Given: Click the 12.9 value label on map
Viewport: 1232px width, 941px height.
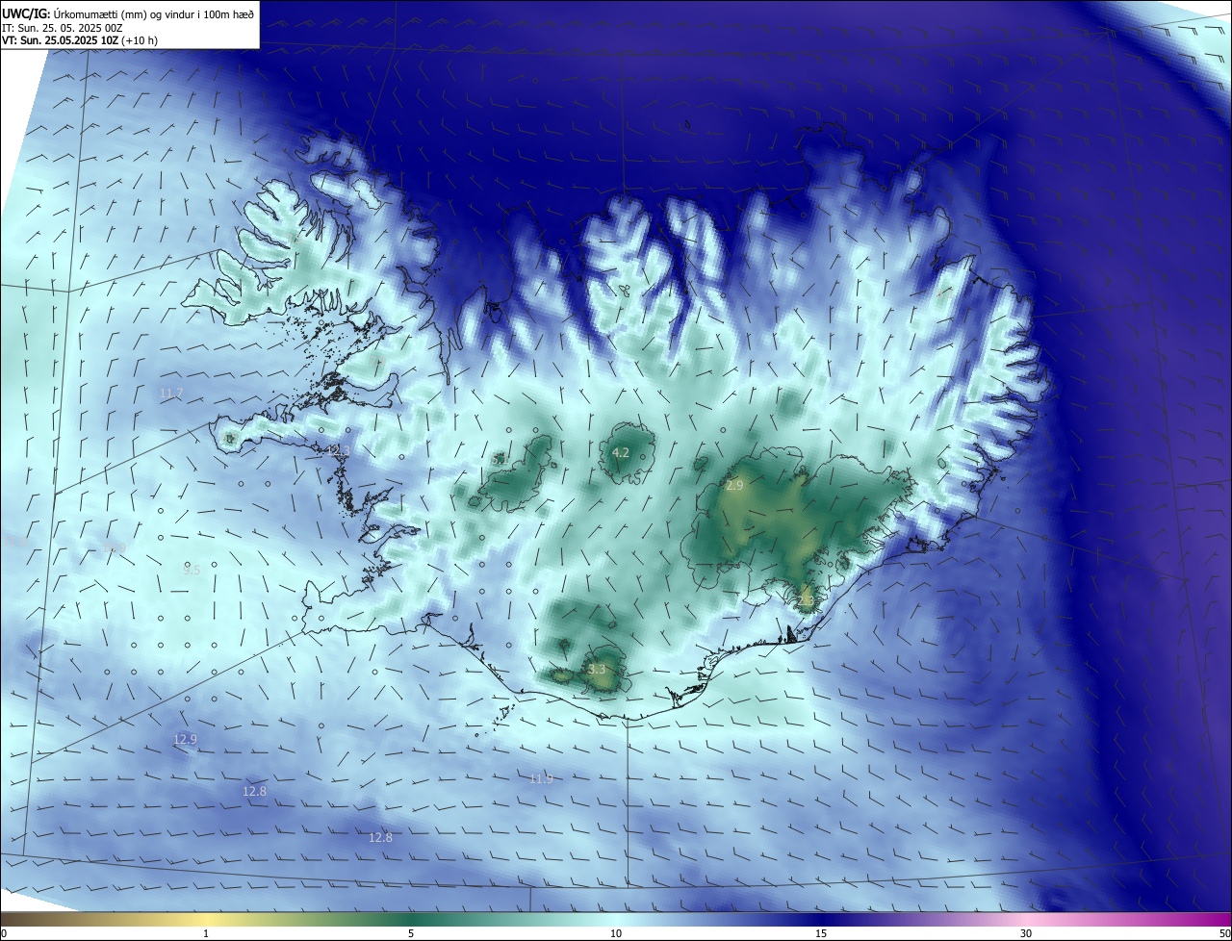Looking at the screenshot, I should tap(185, 739).
